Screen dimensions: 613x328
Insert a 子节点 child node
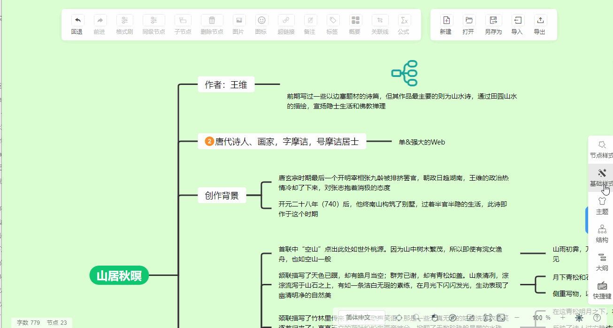coord(183,24)
